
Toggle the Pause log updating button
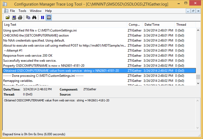tap(43, 17)
